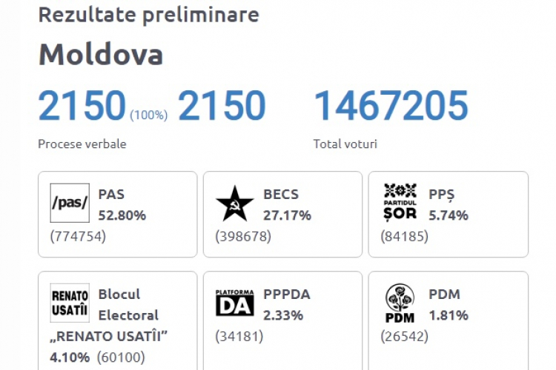Screen dimensions: 556x370
Task: Click the total votes number 1467205
Action: tap(391, 105)
